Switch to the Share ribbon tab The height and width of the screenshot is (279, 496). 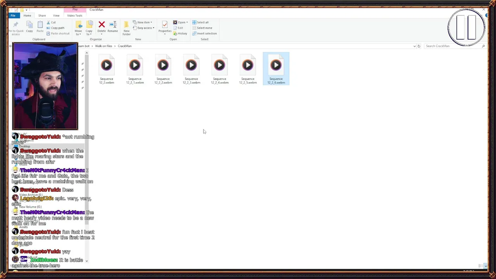coord(42,15)
